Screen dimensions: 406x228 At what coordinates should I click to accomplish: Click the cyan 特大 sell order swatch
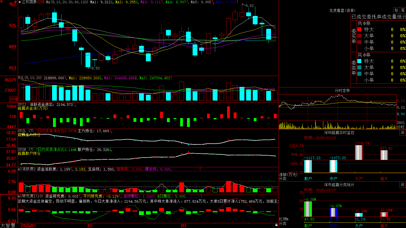(359, 61)
